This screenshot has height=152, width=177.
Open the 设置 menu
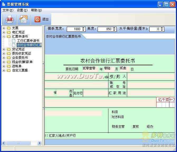pos(22,10)
